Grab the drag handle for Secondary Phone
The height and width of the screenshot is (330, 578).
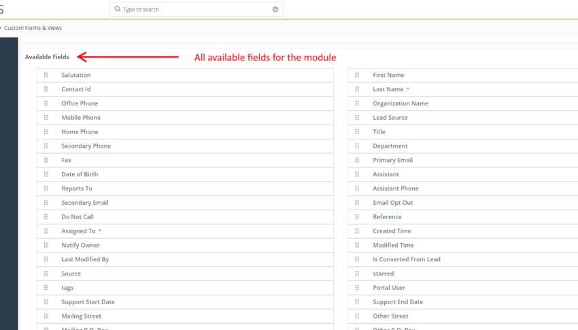click(46, 146)
